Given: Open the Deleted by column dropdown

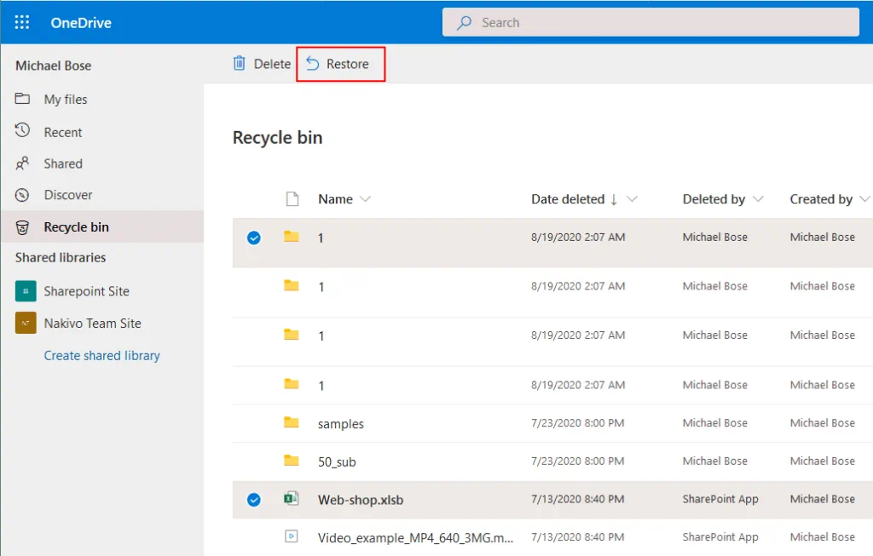Looking at the screenshot, I should pyautogui.click(x=757, y=199).
